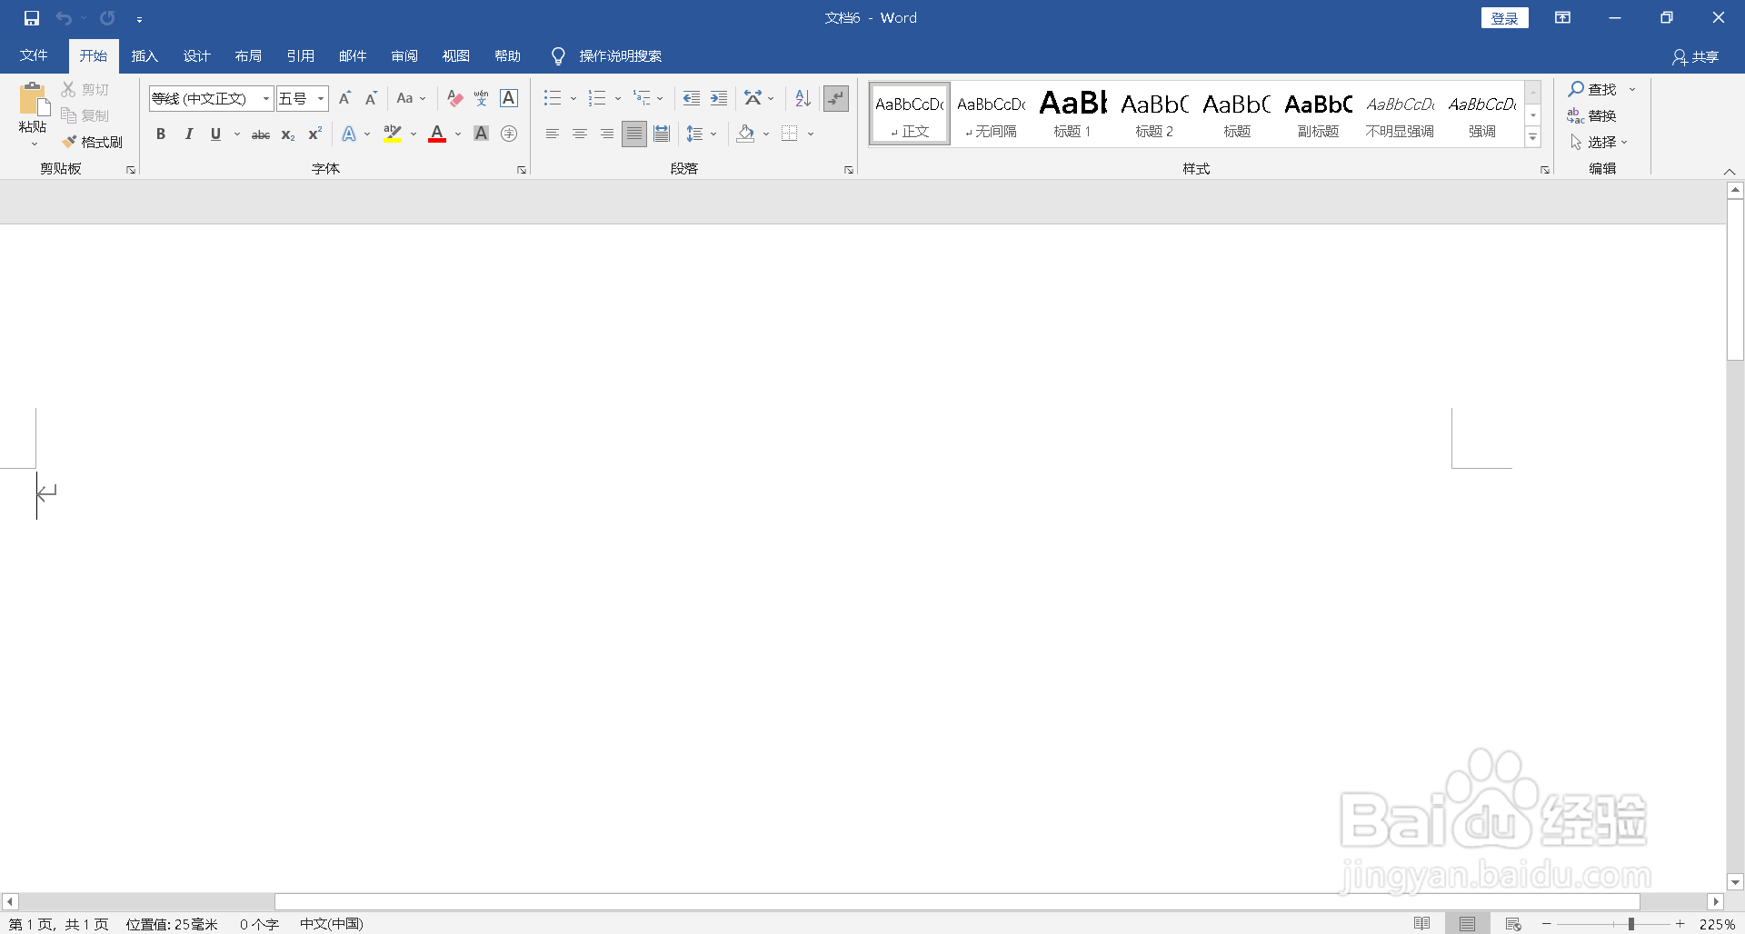Click the 登录 (Sign in) button
The image size is (1745, 934).
[x=1505, y=18]
